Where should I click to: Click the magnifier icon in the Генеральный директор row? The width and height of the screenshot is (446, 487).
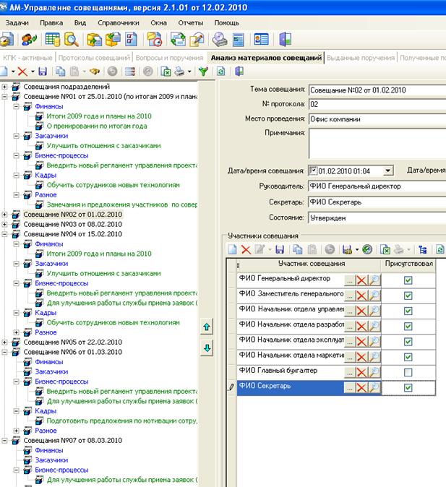click(x=374, y=279)
